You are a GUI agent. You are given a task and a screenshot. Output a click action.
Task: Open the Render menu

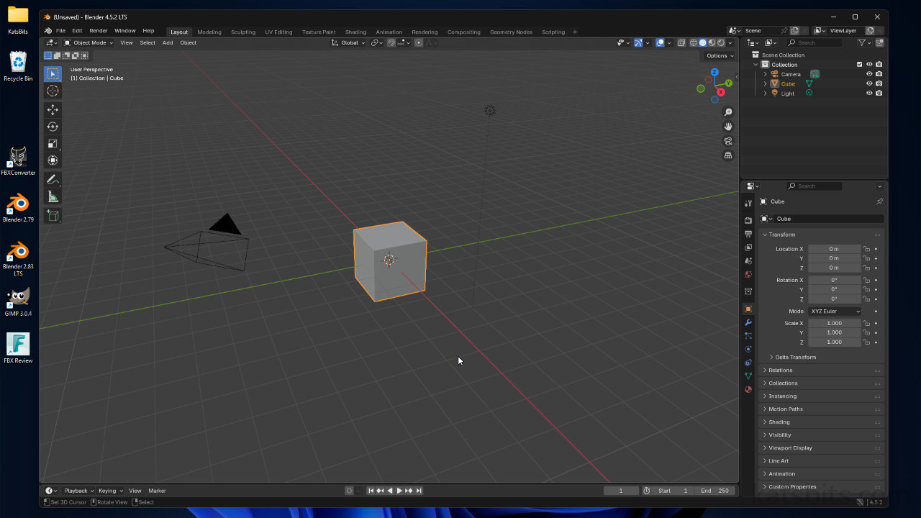[x=98, y=31]
